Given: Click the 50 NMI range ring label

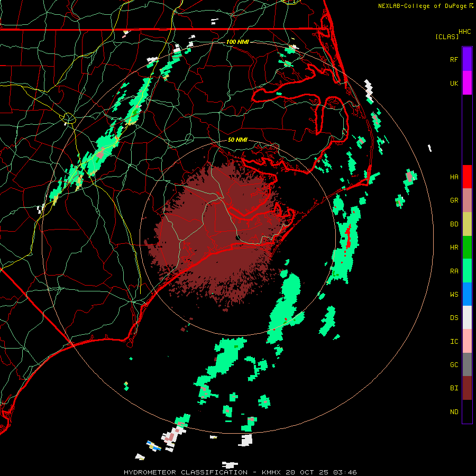Looking at the screenshot, I should pos(237,140).
